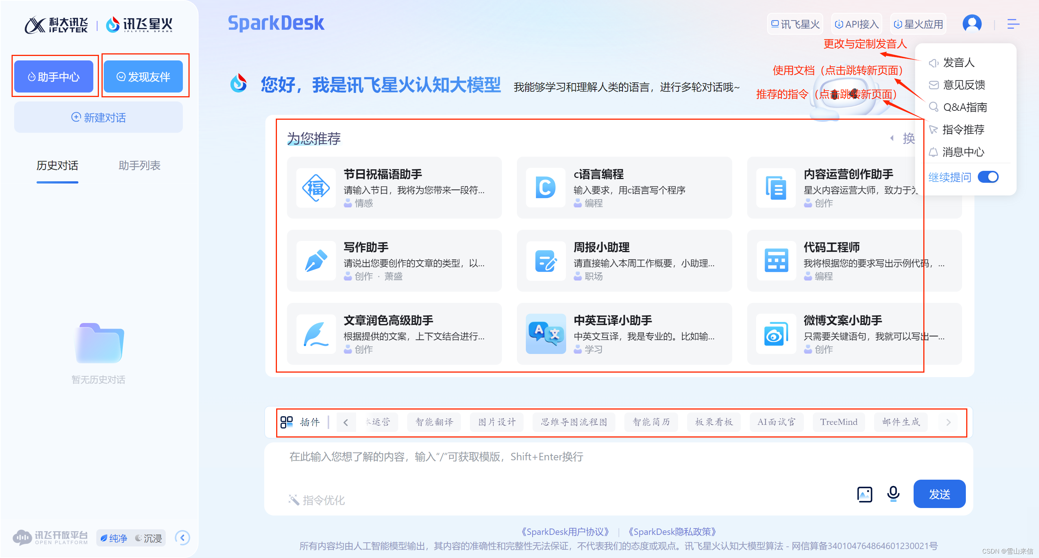Open 指令推荐 menu item

pos(957,129)
